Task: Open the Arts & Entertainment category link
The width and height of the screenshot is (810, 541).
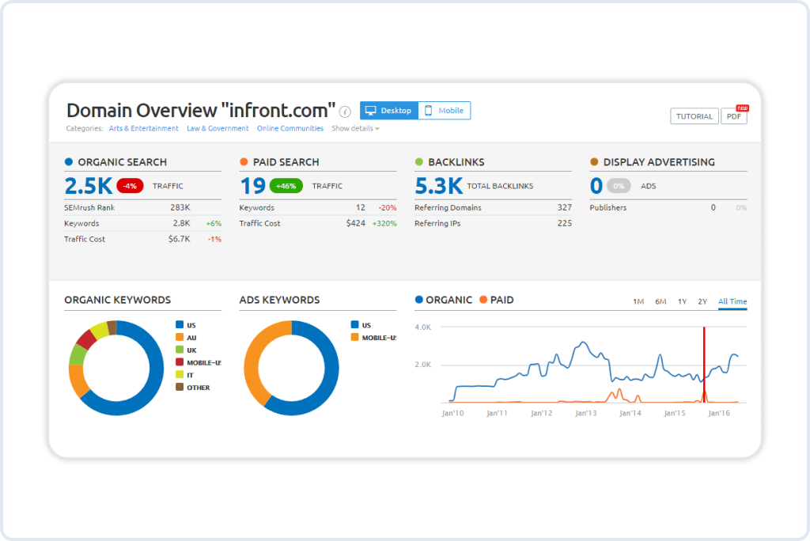Action: (x=144, y=128)
